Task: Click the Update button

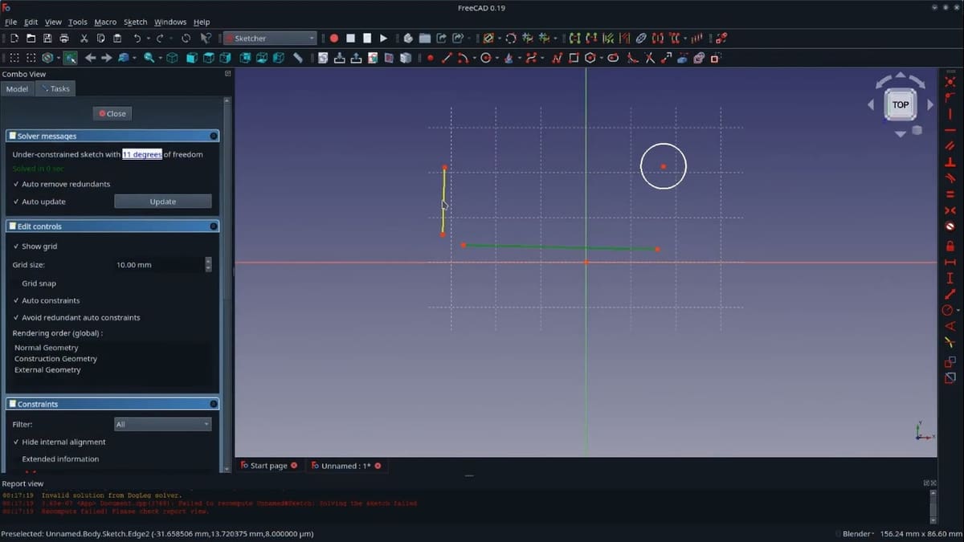Action: (x=163, y=202)
